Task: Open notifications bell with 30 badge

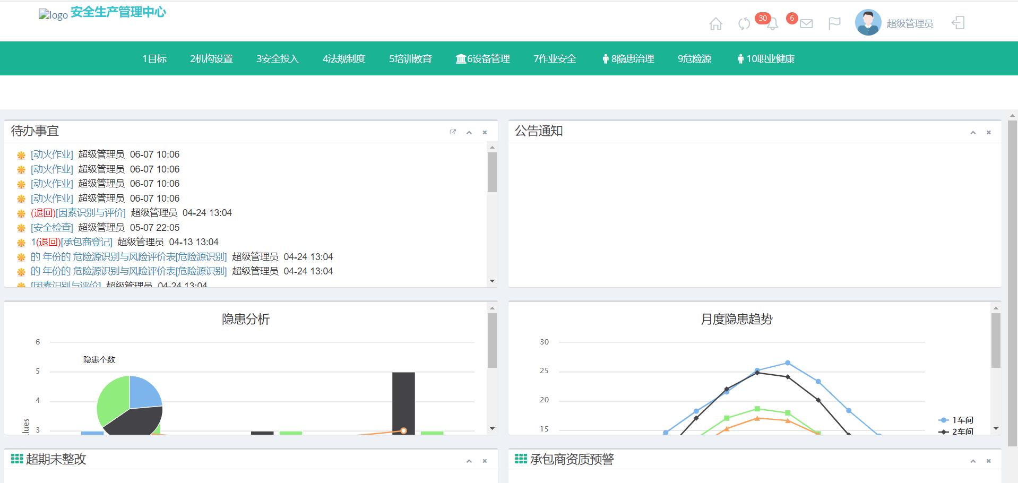Action: [772, 24]
